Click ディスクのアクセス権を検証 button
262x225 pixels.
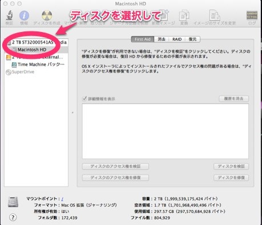[x=115, y=167]
